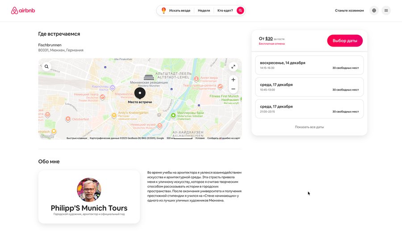Open the "Неделя" date selector
This screenshot has height=231, width=402.
204,11
